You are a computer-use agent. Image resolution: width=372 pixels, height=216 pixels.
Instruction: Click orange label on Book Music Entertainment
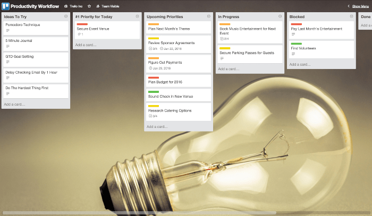(x=225, y=24)
